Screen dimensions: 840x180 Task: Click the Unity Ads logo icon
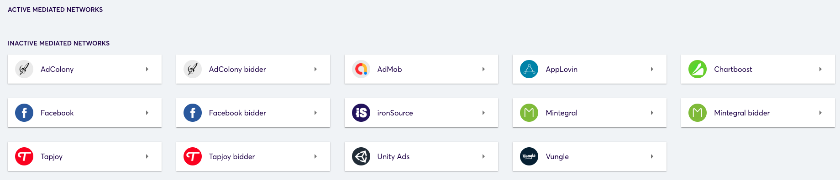[x=361, y=156]
